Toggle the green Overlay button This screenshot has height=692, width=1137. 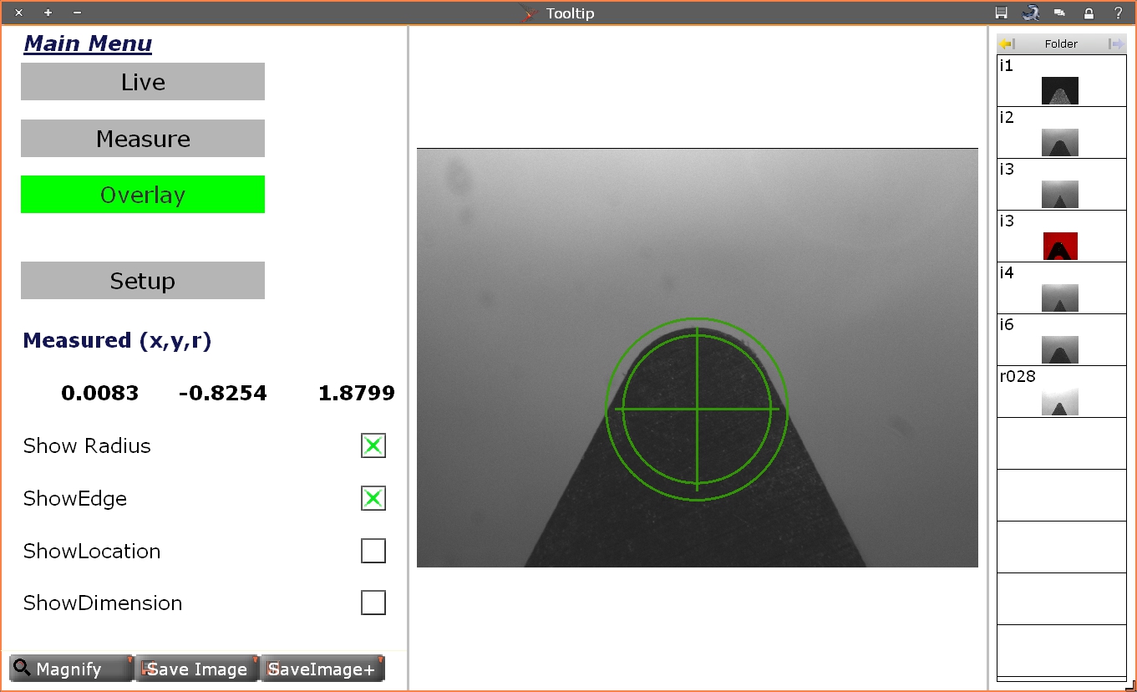pos(143,195)
